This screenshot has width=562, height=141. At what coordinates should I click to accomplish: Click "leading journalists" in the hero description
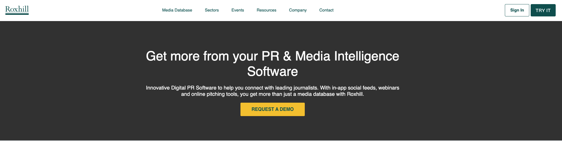[296, 88]
